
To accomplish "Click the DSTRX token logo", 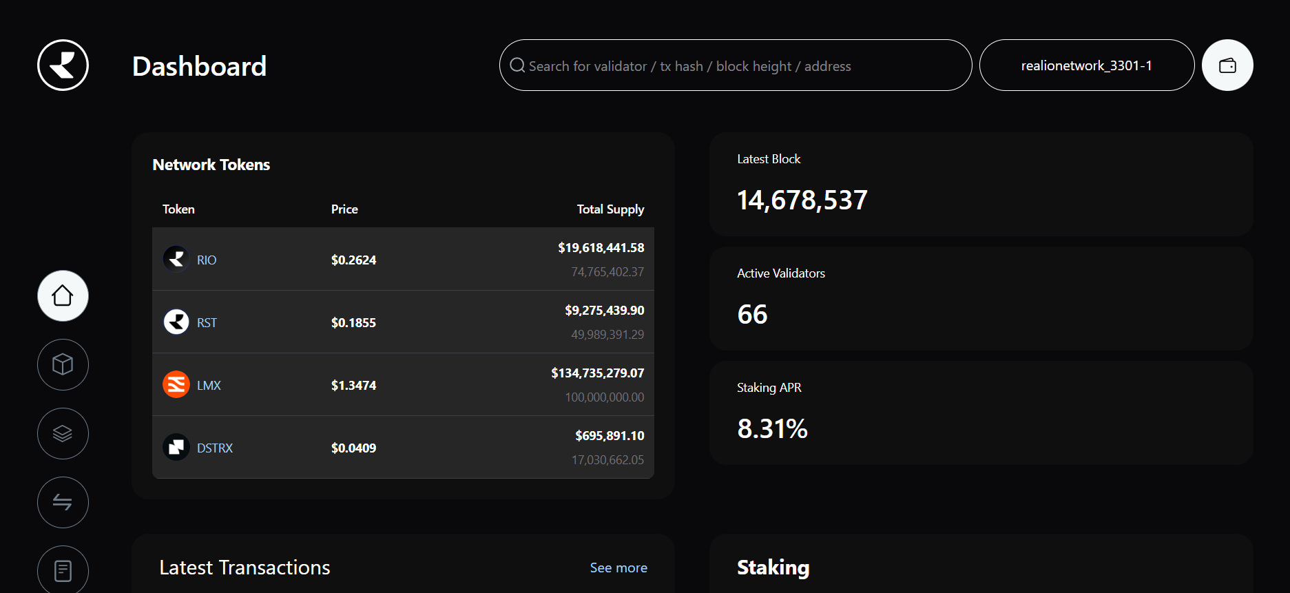I will pos(176,448).
